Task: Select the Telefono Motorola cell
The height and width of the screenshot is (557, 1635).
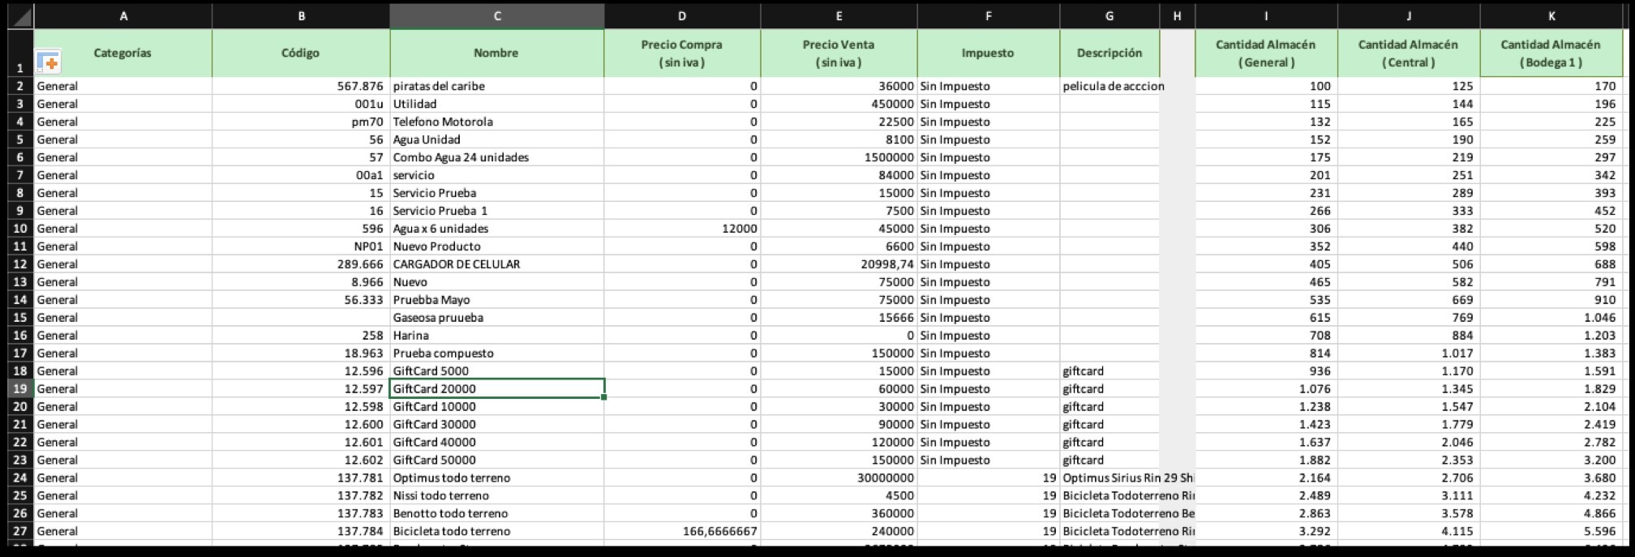Action: tap(496, 122)
